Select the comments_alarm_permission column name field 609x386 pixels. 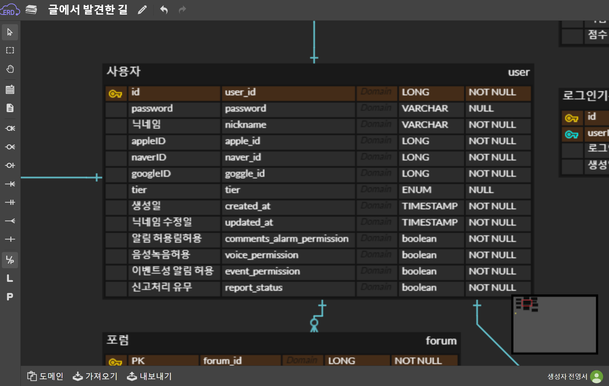(x=287, y=239)
